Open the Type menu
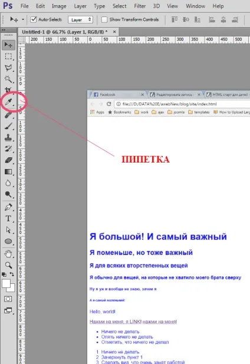The image size is (250, 364). tap(100, 6)
